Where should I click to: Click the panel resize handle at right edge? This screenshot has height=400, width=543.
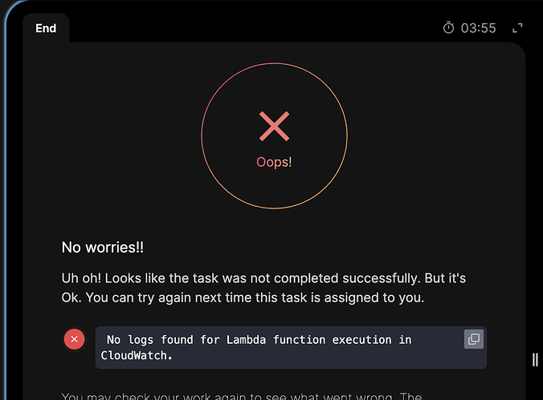pos(535,359)
